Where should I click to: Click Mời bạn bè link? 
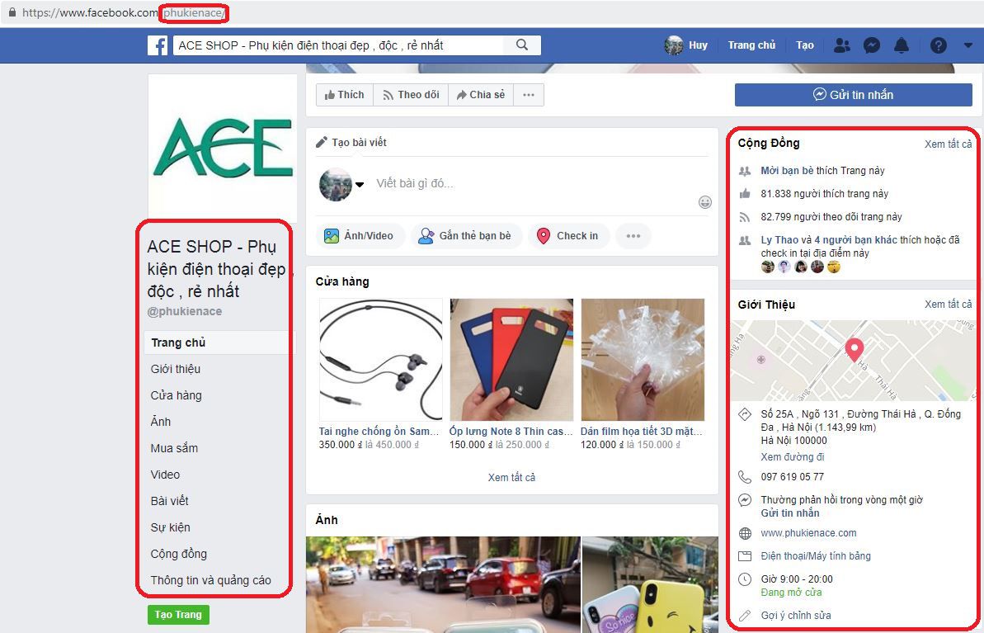(787, 171)
